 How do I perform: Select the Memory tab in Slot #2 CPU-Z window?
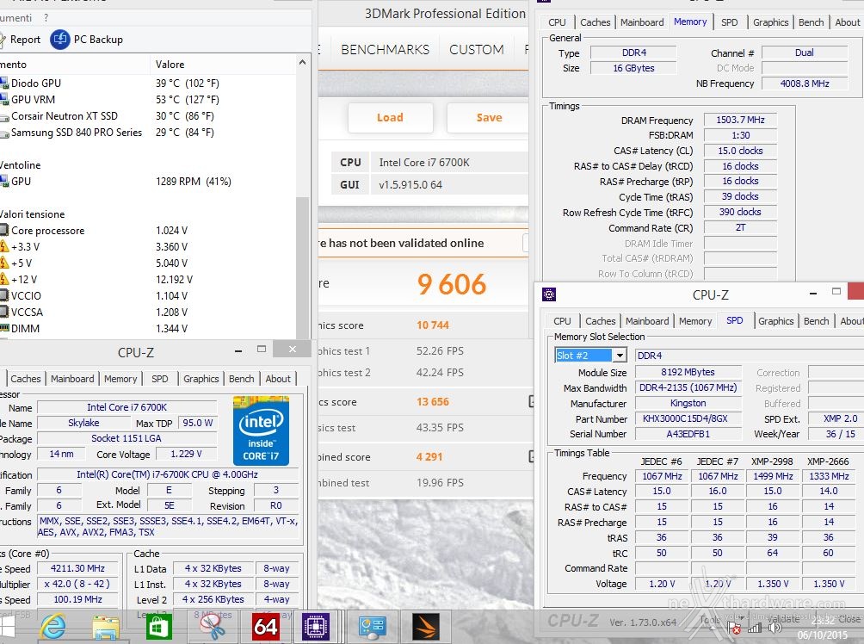tap(694, 321)
